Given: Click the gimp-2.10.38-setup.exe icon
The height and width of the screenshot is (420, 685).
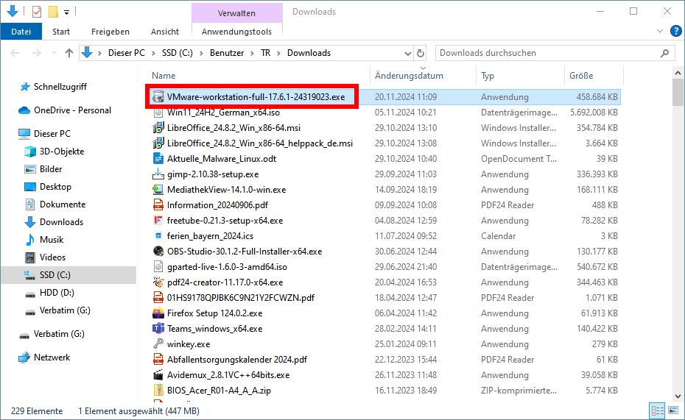Looking at the screenshot, I should [158, 174].
